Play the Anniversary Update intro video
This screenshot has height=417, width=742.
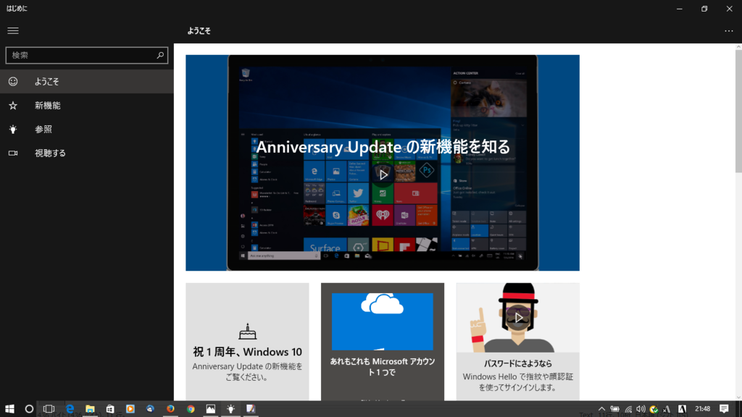(383, 174)
